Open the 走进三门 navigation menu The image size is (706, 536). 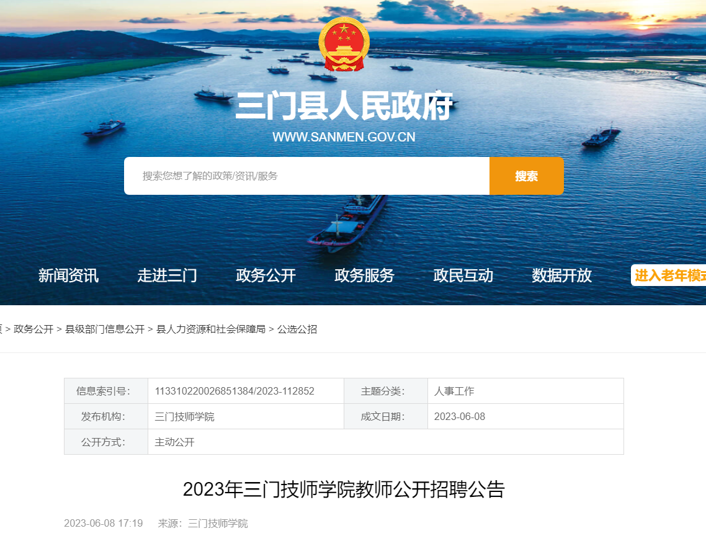pos(167,275)
